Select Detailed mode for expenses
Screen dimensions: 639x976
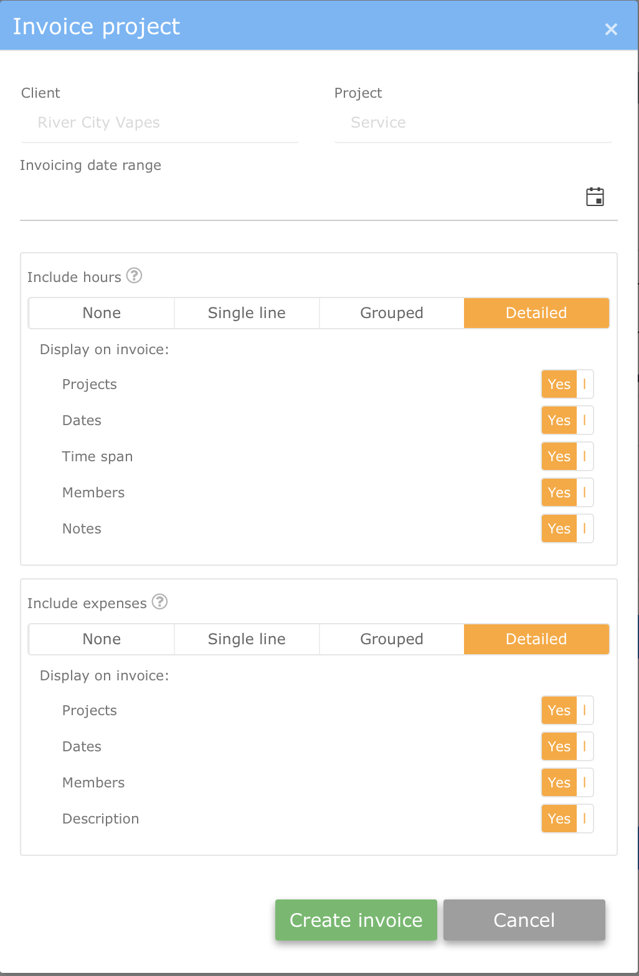pyautogui.click(x=536, y=639)
